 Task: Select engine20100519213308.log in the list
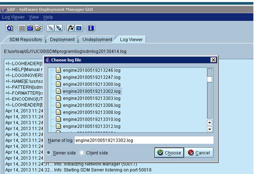pyautogui.click(x=92, y=112)
